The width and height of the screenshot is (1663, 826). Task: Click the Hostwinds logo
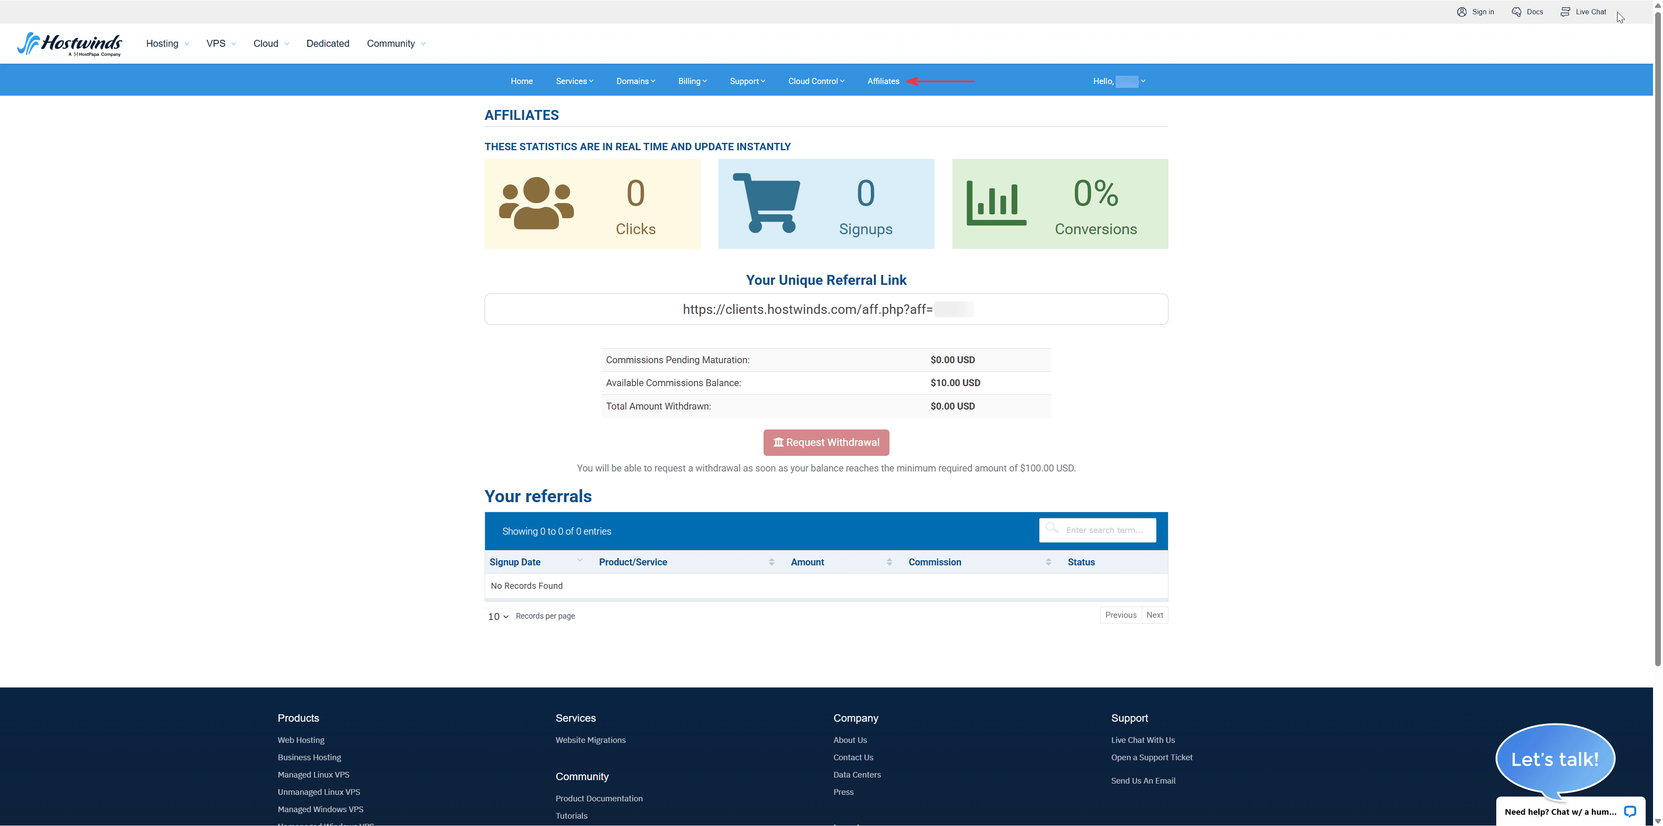coord(70,44)
